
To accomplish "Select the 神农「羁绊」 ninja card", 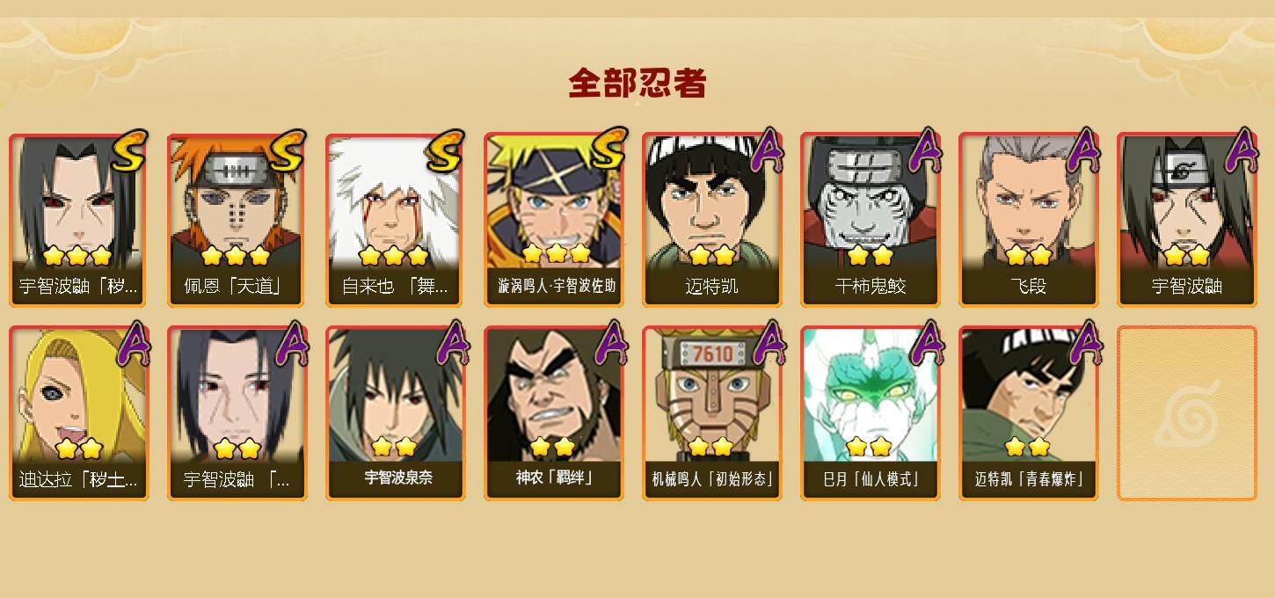I will [x=553, y=413].
